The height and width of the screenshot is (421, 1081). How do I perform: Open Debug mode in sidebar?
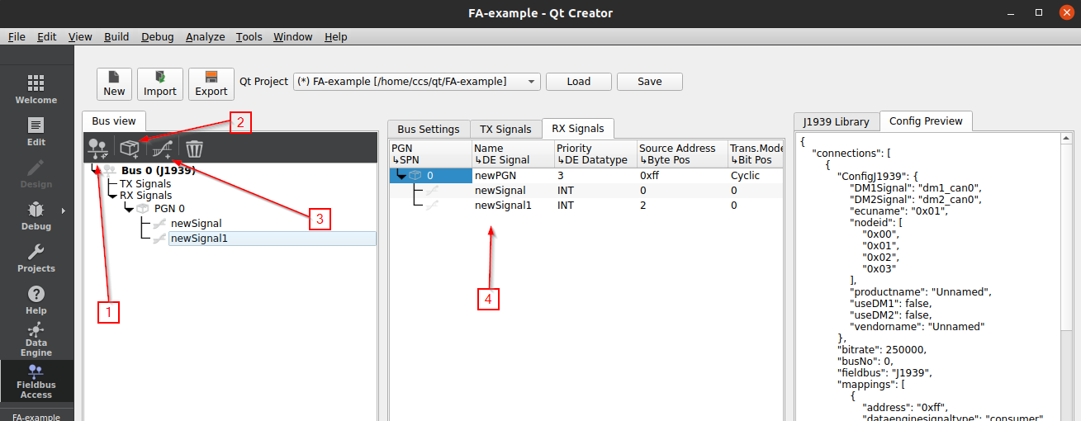pos(36,215)
